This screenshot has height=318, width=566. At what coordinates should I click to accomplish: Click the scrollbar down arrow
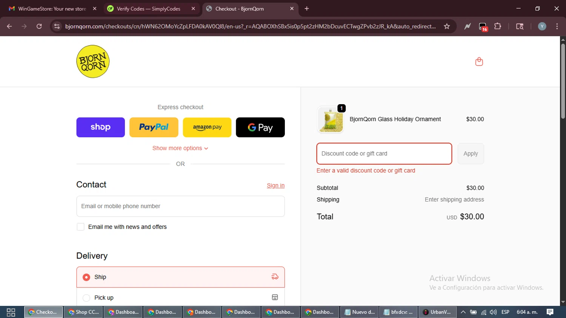[563, 302]
